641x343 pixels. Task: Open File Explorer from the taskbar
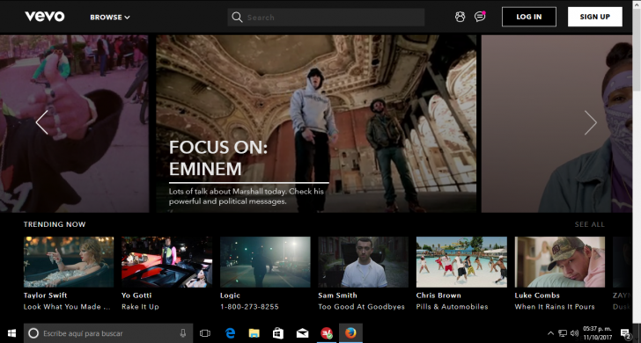coord(254,333)
